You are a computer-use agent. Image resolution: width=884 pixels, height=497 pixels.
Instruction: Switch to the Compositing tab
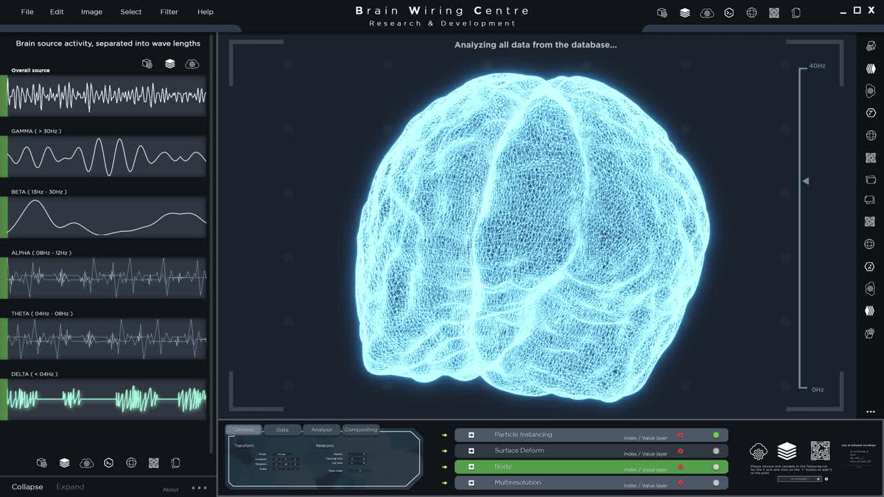coord(361,429)
